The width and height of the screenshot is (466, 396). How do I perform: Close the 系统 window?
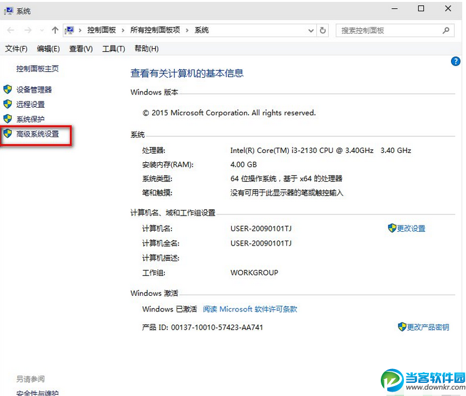448,9
